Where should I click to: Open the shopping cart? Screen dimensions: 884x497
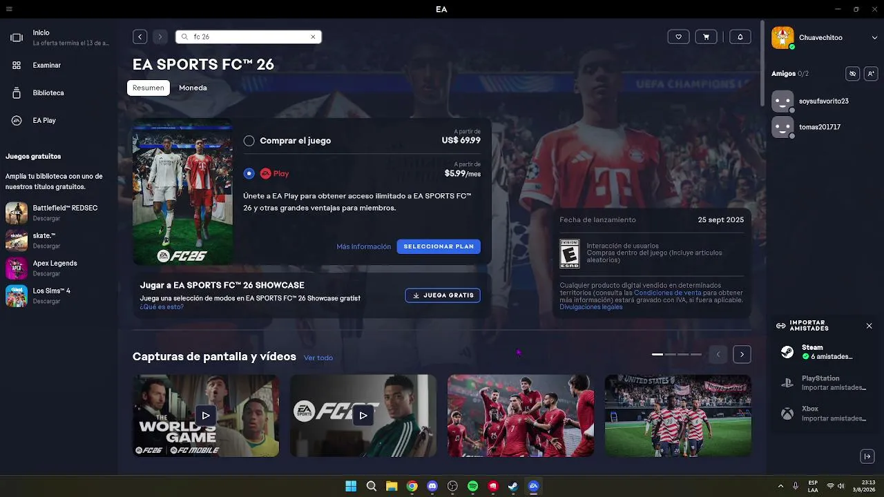click(x=706, y=37)
